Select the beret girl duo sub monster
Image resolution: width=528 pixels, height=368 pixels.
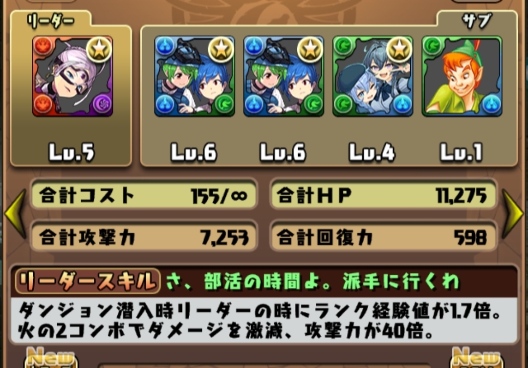[373, 76]
